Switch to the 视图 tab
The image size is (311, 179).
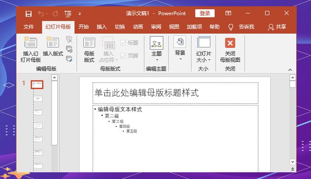(174, 27)
